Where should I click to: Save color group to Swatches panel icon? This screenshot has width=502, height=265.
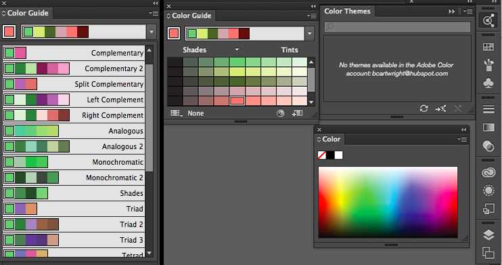[297, 113]
